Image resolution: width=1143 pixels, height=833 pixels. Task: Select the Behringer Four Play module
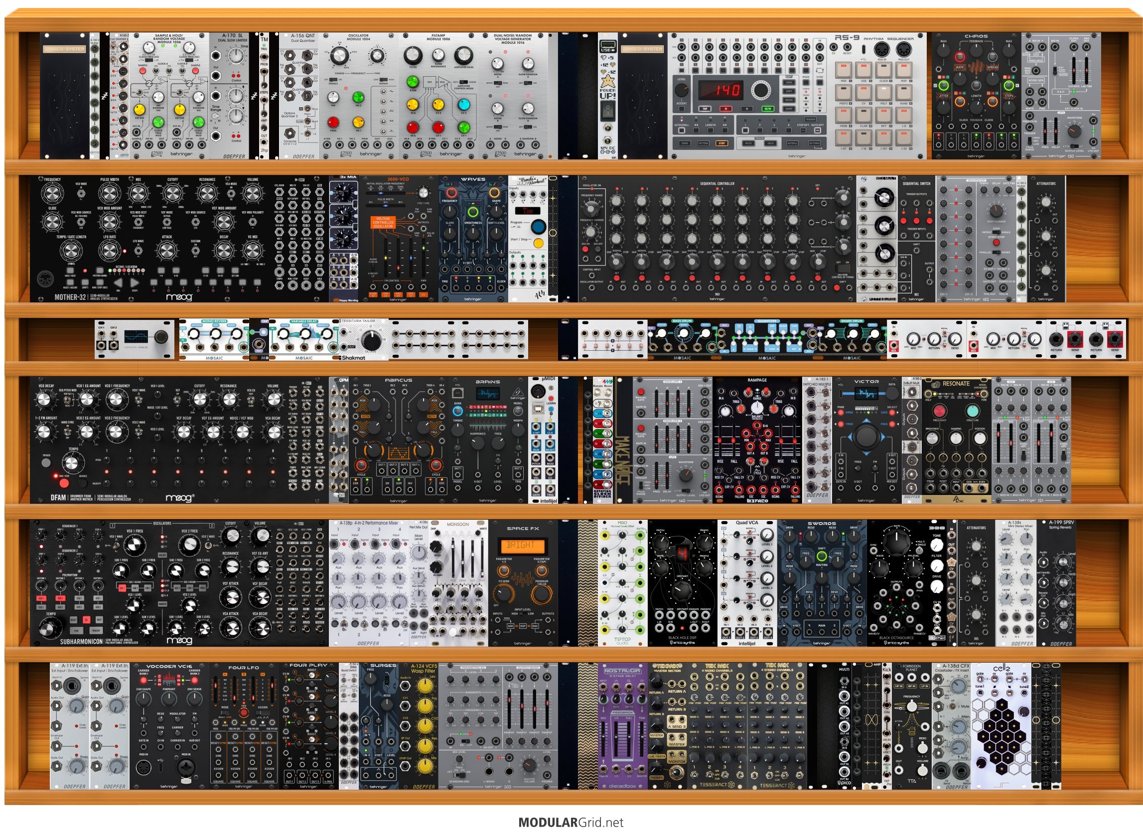[x=309, y=726]
